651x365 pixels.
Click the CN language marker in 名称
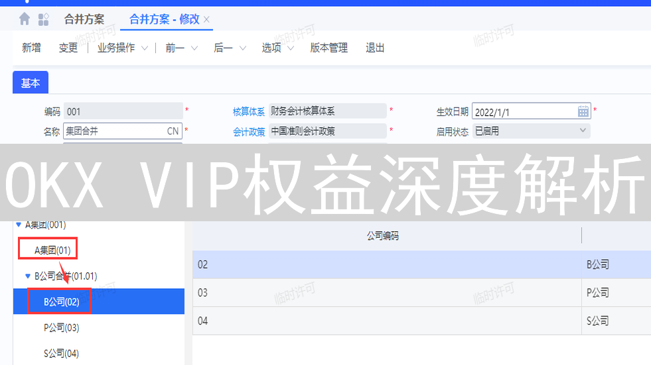173,131
